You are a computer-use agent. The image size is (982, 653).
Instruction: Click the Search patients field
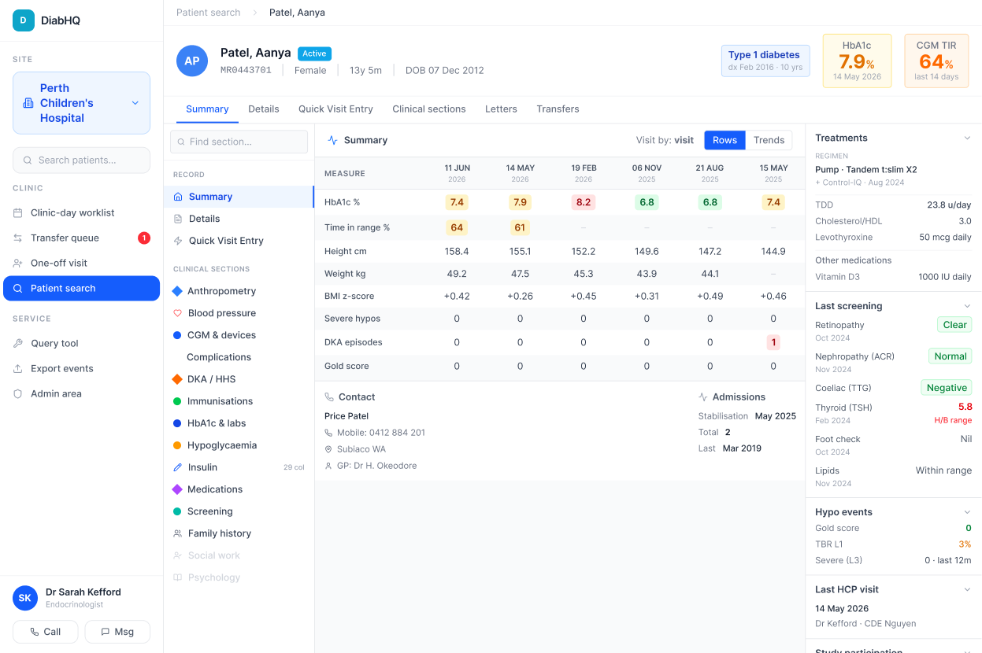(82, 160)
